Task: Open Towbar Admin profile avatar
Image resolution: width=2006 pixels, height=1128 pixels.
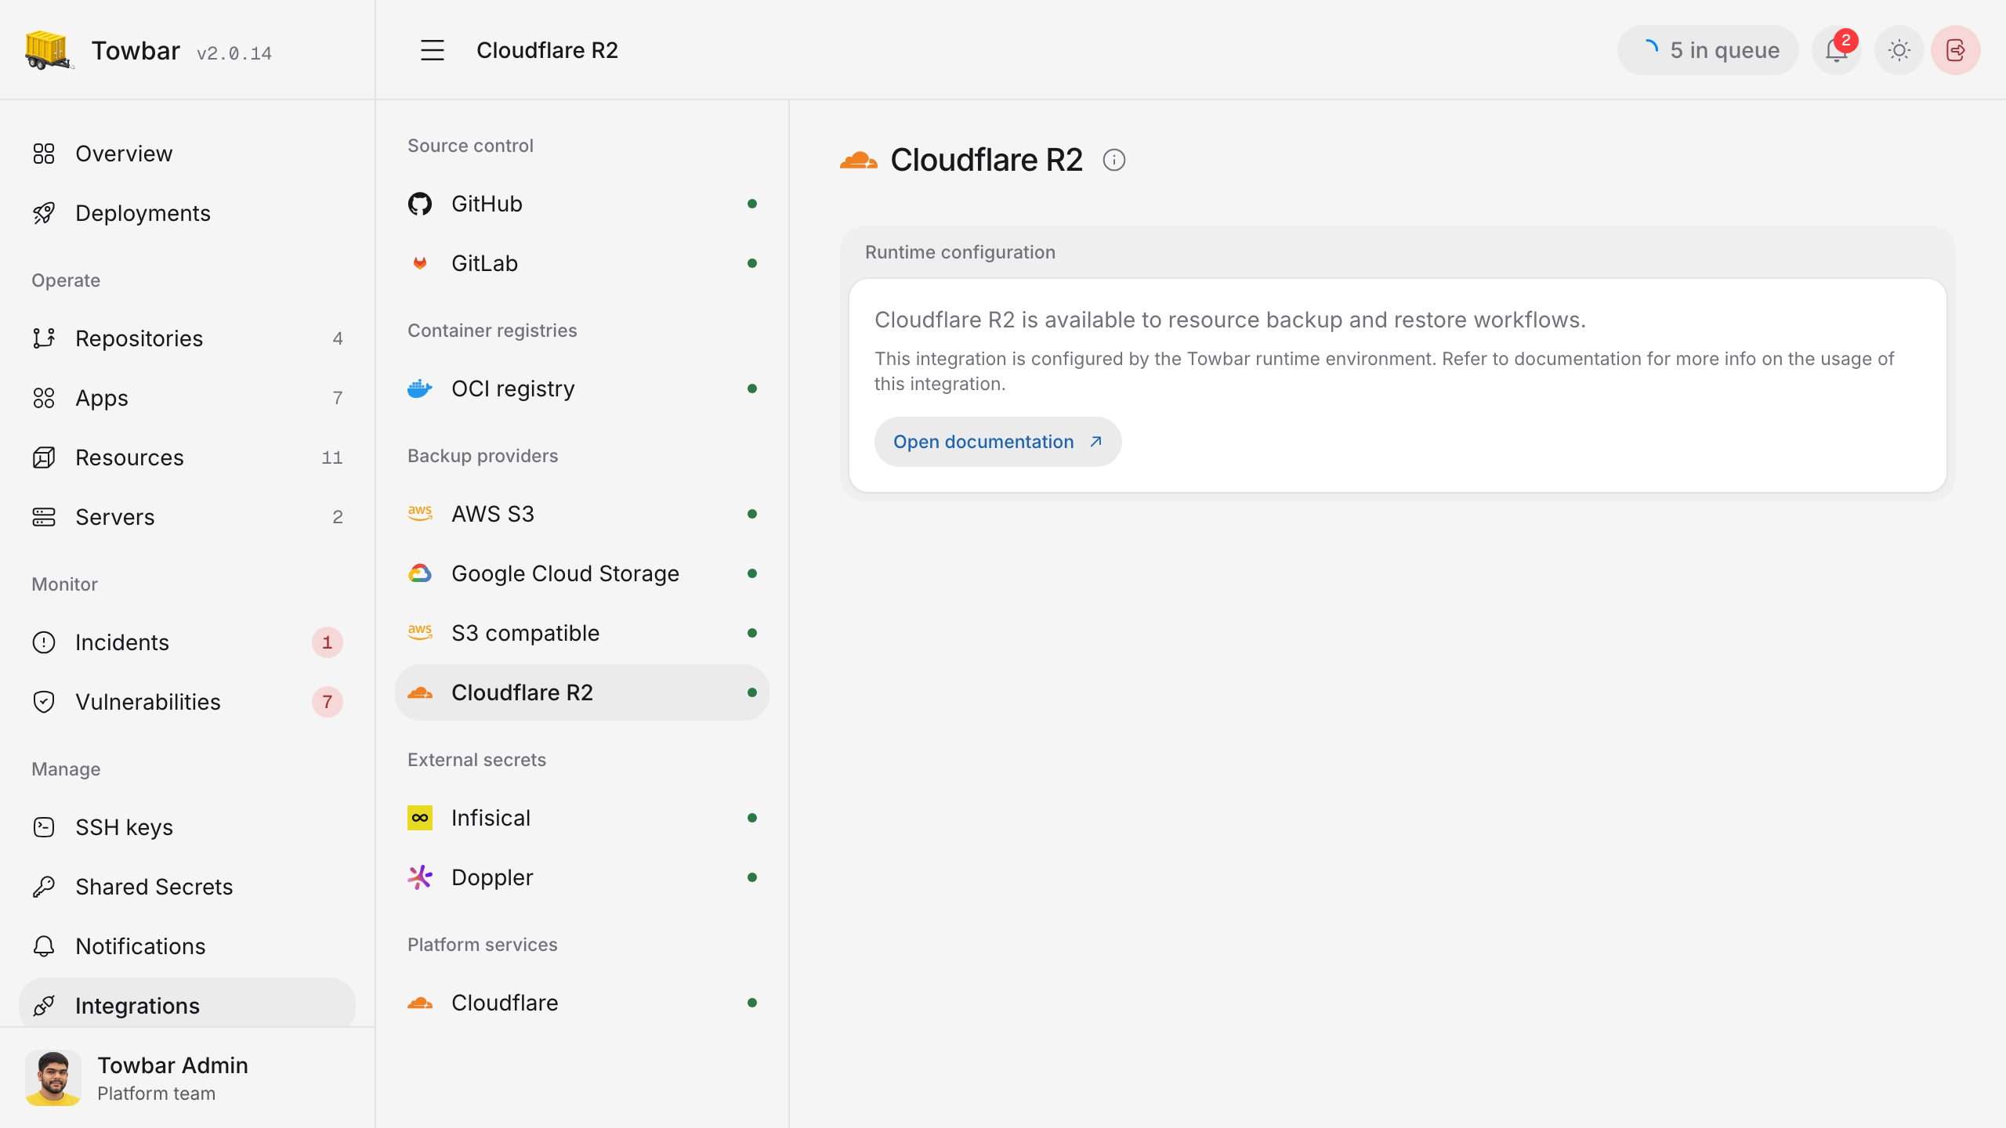Action: (x=53, y=1078)
